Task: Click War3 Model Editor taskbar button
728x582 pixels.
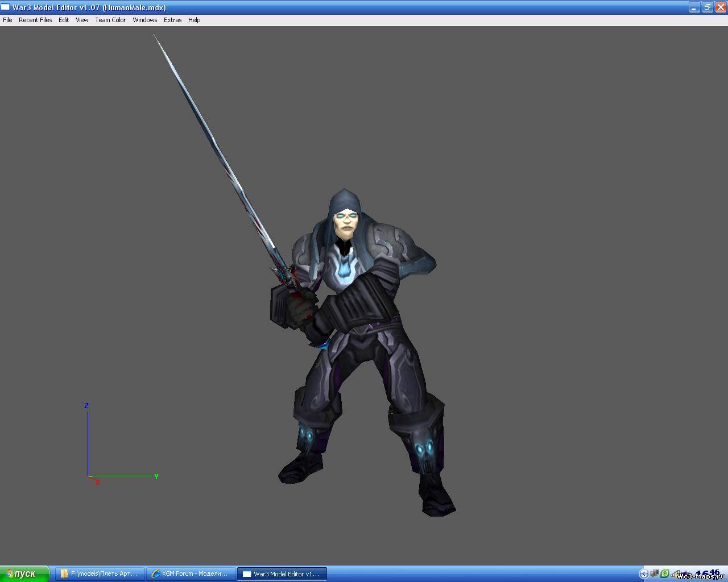Action: [x=282, y=573]
